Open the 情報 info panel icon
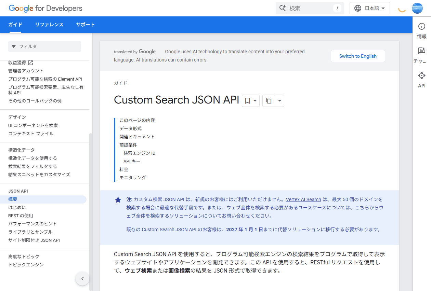This screenshot has width=431, height=291. 422,26
